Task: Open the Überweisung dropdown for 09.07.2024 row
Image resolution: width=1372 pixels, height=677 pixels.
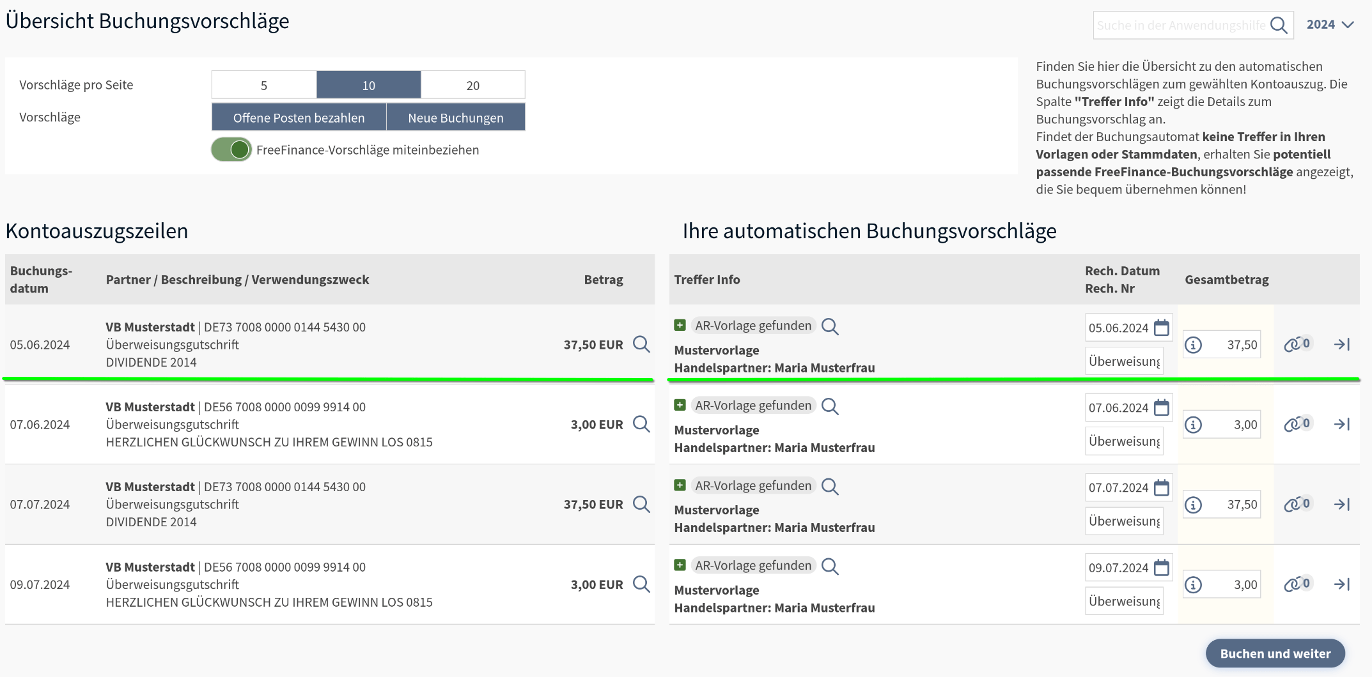Action: pos(1124,600)
